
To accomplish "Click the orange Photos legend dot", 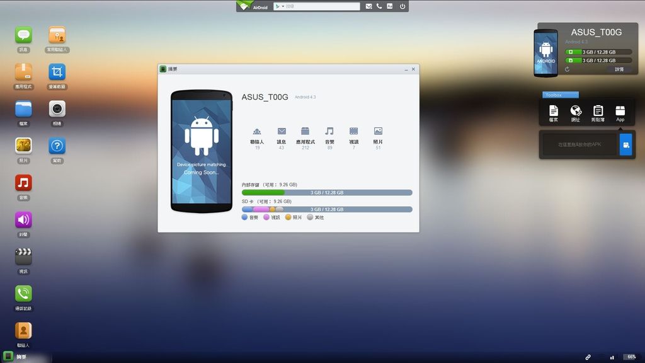I will (x=288, y=217).
